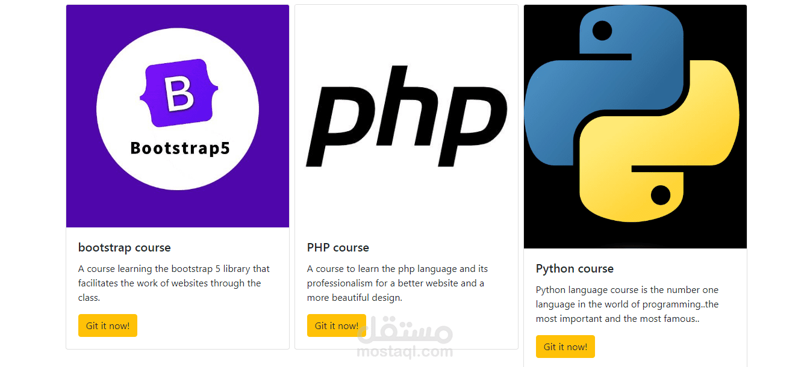Open the bootstrap course title
The height and width of the screenshot is (367, 810).
pyautogui.click(x=125, y=247)
